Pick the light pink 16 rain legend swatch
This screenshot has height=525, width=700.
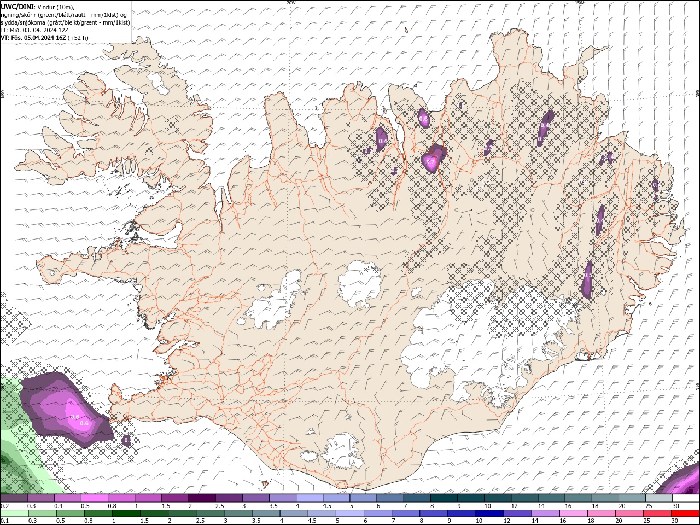tap(573, 514)
